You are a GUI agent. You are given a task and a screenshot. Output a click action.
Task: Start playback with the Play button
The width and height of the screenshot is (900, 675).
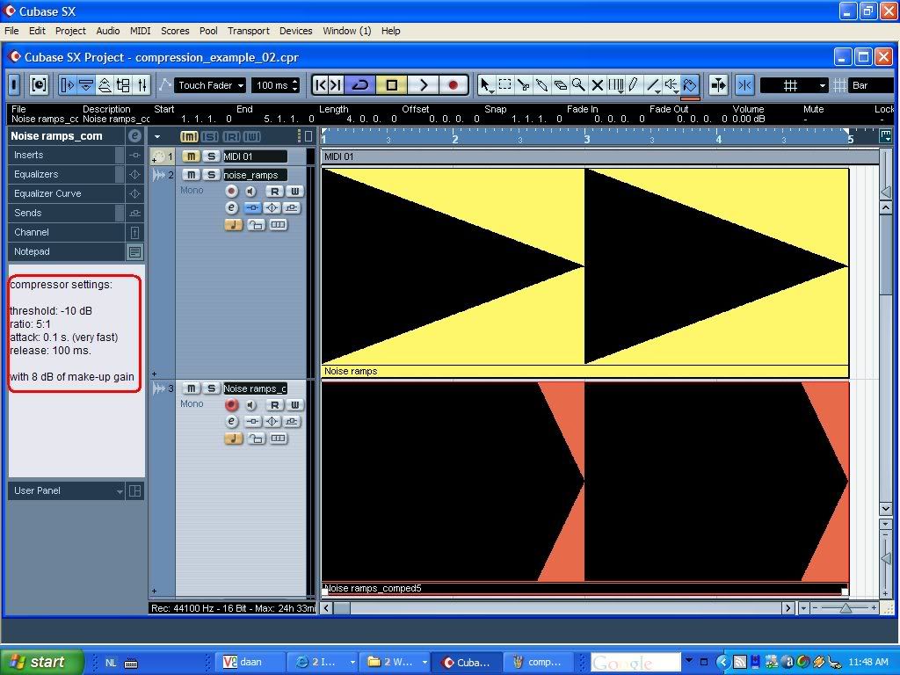click(424, 85)
